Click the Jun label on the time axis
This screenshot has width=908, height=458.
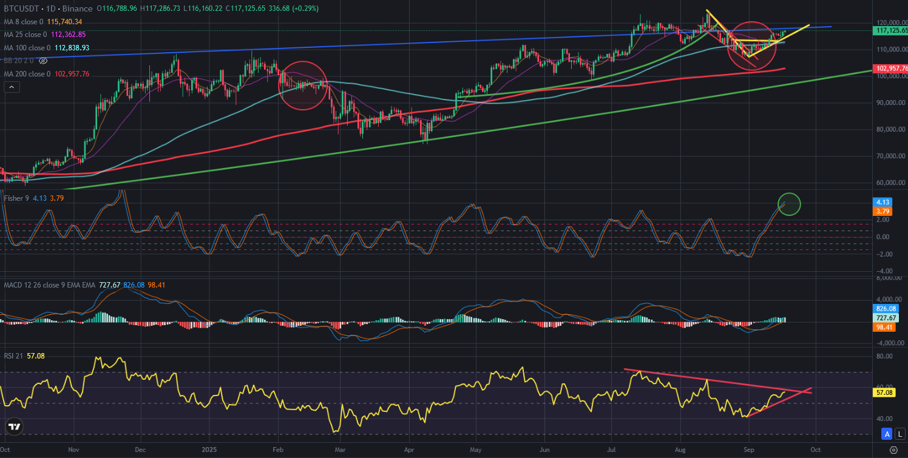(544, 450)
